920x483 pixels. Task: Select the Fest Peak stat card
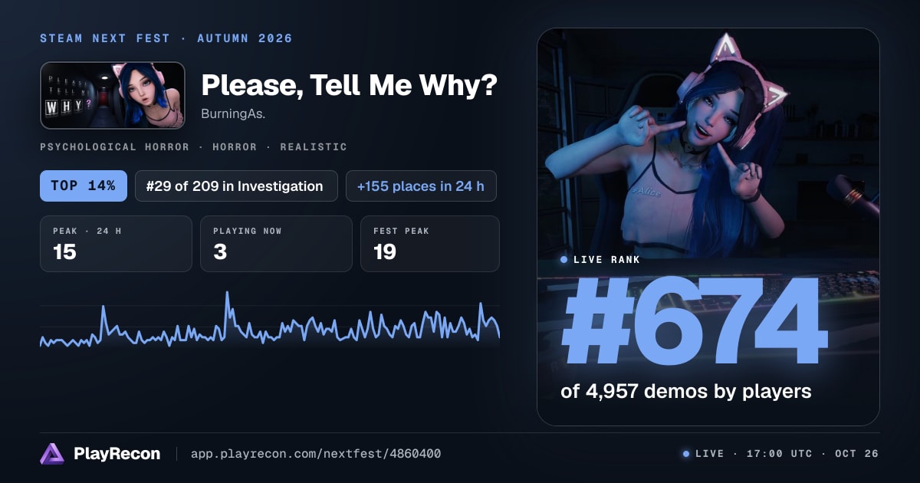point(430,244)
